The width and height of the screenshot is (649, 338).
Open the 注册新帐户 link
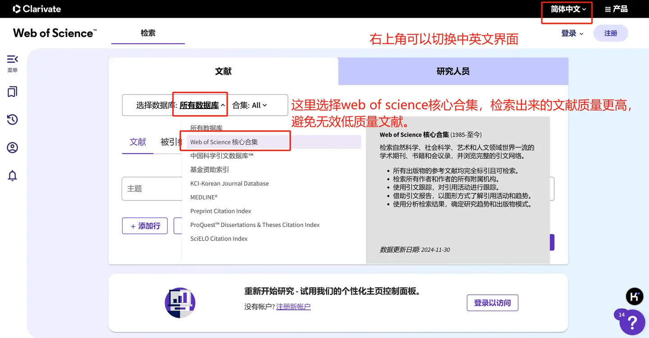click(x=293, y=306)
